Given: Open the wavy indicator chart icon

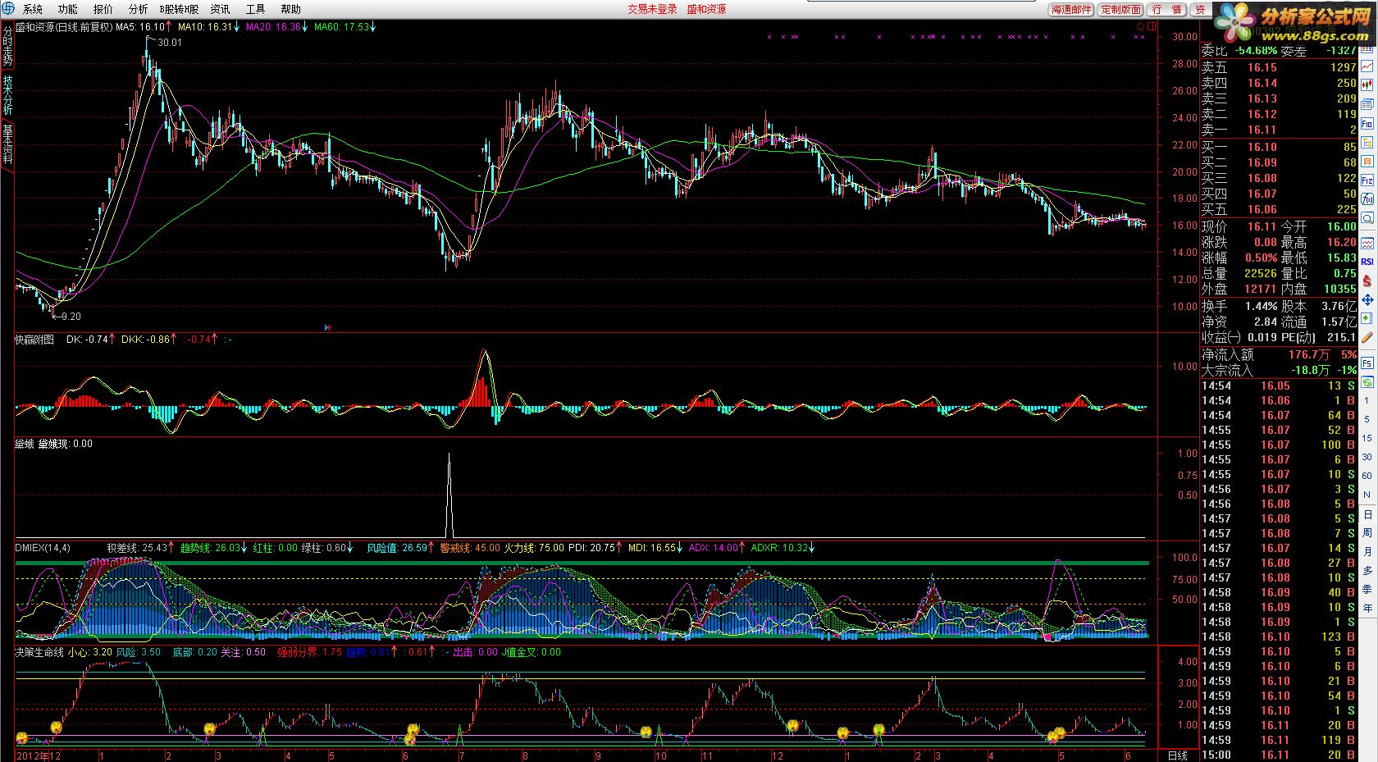Looking at the screenshot, I should pos(1367,244).
